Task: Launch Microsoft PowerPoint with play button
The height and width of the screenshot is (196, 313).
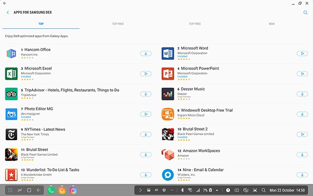Action: [x=302, y=74]
